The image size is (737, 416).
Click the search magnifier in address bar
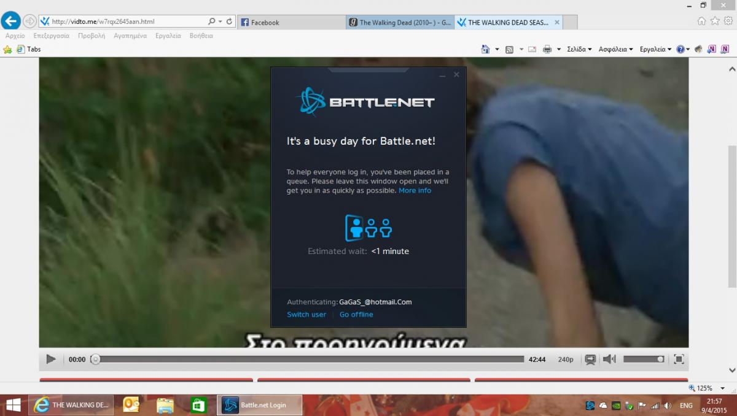tap(211, 21)
